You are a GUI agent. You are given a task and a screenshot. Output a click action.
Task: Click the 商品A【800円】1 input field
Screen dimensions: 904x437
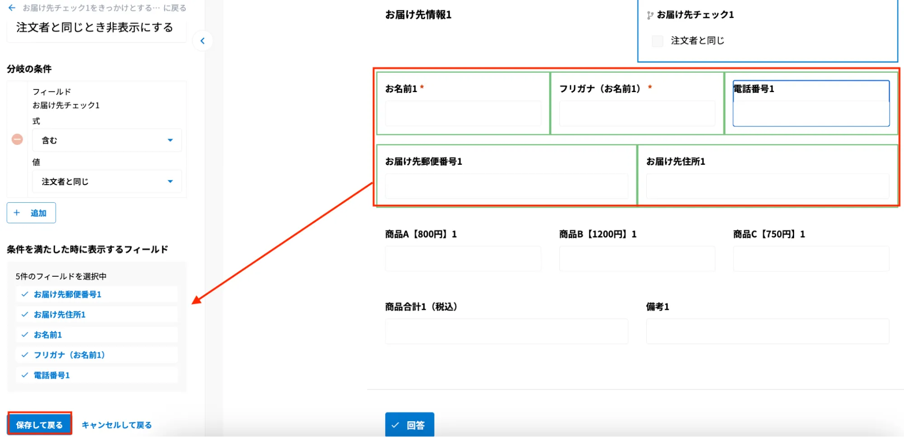463,259
